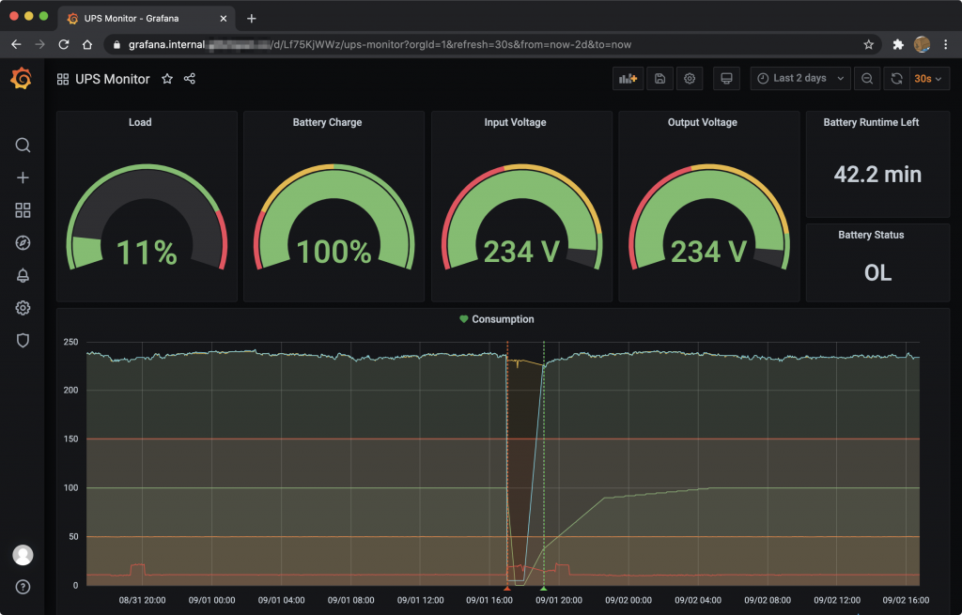962x615 pixels.
Task: Open the UPS Monitor dashboard title menu
Action: click(112, 79)
